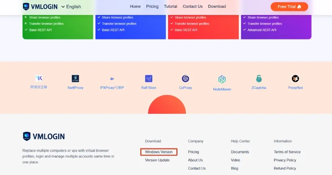The width and height of the screenshot is (332, 175).
Task: Click Basic REST API in the red card
Action: tap(186, 30)
